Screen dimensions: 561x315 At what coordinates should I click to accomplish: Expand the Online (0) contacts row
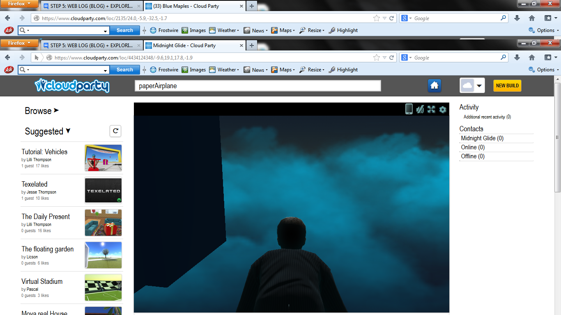point(497,147)
